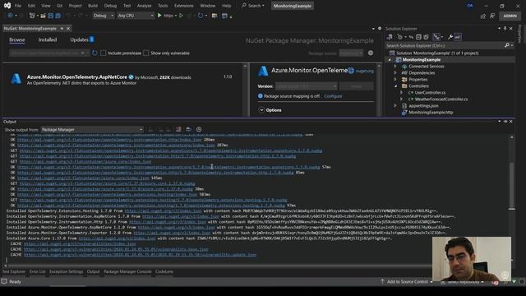Screen dimensions: 526x296
Task: Click the Visual Studio logo icon
Action: 7,6
